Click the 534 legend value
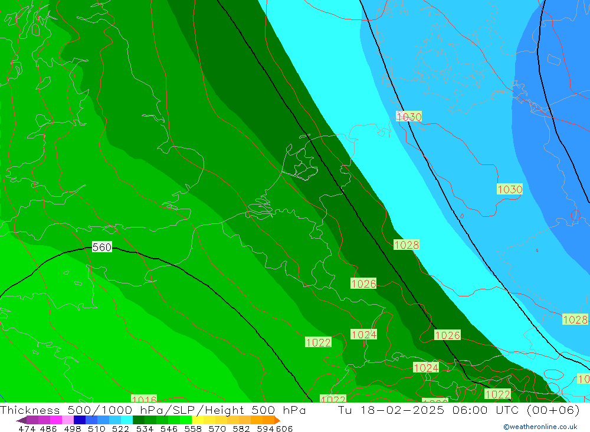Image resolution: width=590 pixels, height=432 pixels. point(145,428)
